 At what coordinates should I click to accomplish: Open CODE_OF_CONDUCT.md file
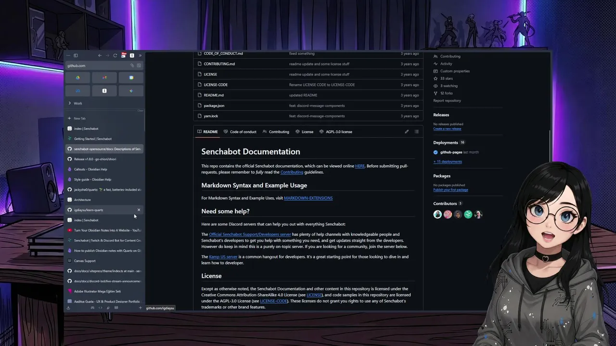click(223, 53)
